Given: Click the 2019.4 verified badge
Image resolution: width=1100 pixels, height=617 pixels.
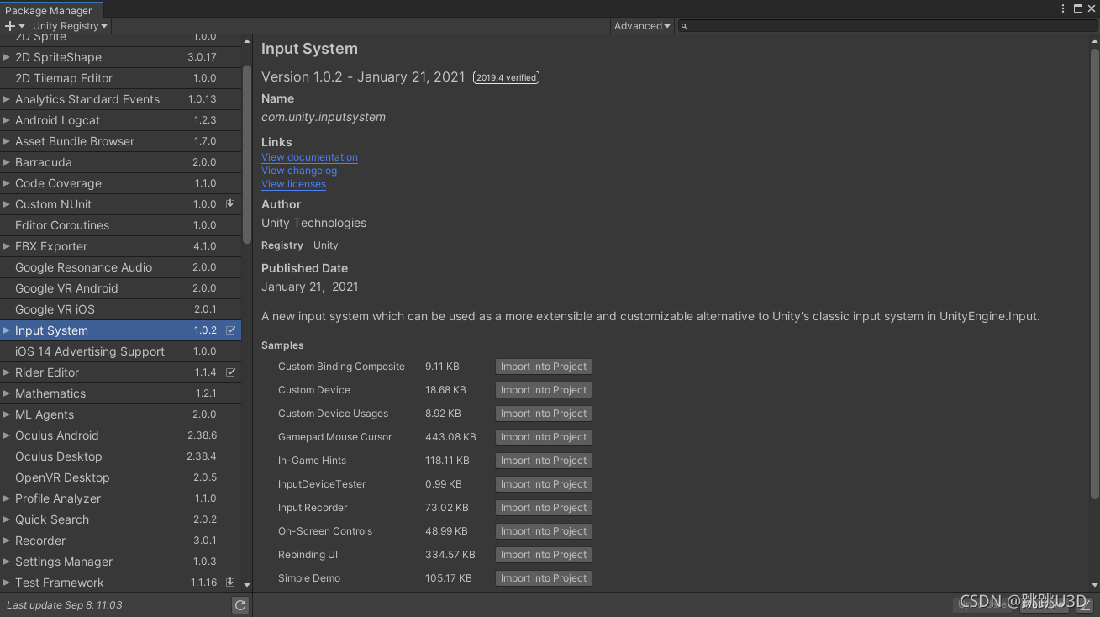Looking at the screenshot, I should pyautogui.click(x=506, y=77).
